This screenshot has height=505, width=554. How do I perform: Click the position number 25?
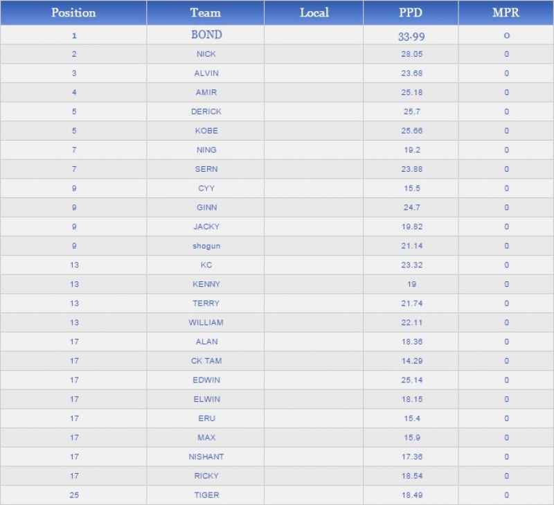74,495
